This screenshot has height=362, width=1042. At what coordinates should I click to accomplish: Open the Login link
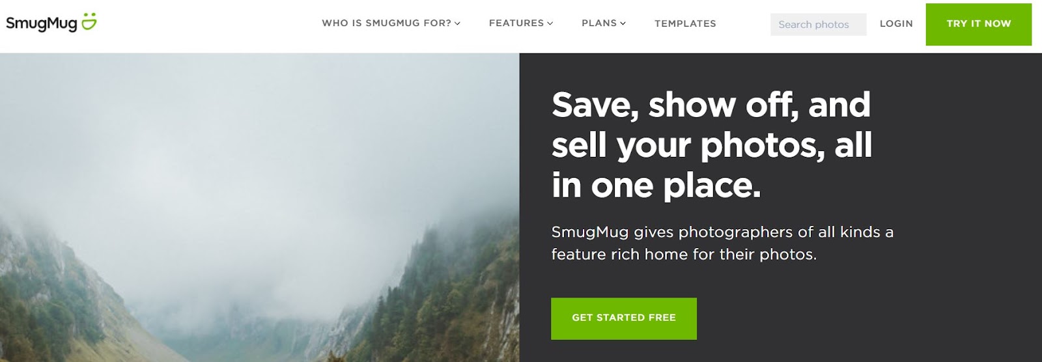[x=896, y=23]
